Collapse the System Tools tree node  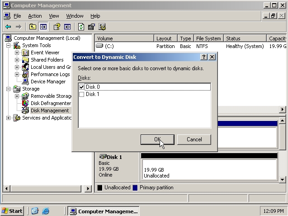(x=8, y=45)
